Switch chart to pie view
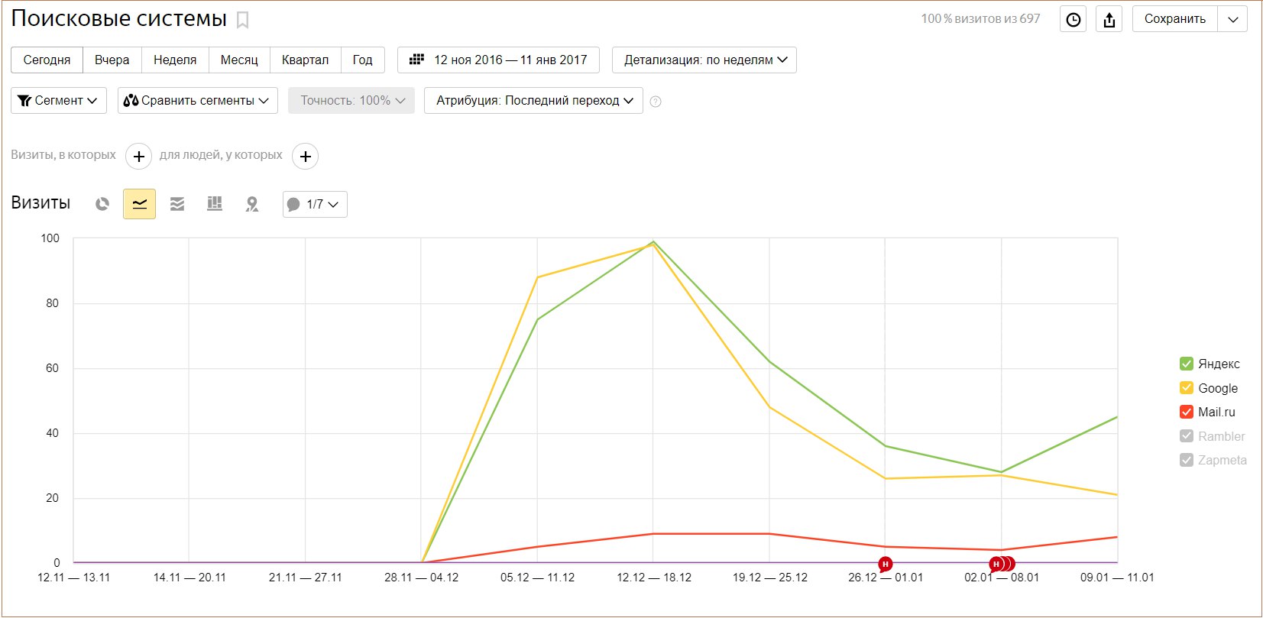The width and height of the screenshot is (1263, 618). pyautogui.click(x=102, y=204)
